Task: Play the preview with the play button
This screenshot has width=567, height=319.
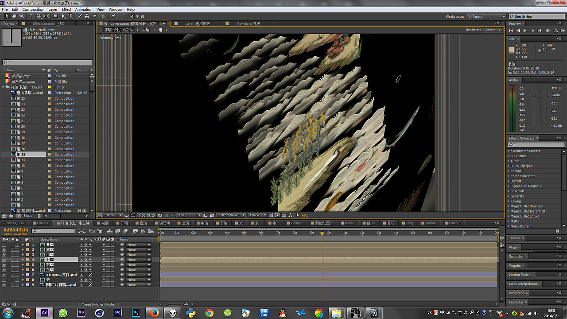Action: pos(525,31)
